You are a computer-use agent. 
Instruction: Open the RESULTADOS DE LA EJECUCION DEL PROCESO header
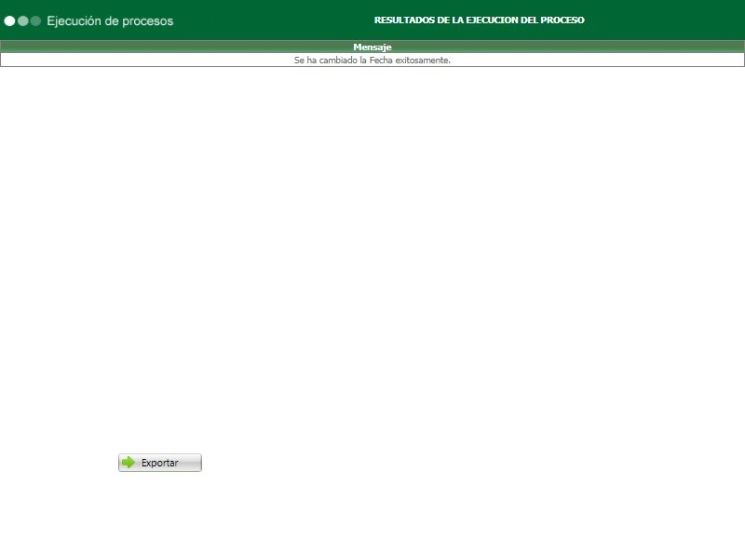point(479,20)
